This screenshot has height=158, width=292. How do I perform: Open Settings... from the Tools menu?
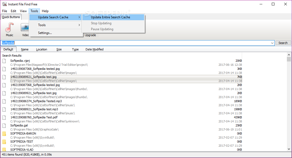(x=56, y=33)
